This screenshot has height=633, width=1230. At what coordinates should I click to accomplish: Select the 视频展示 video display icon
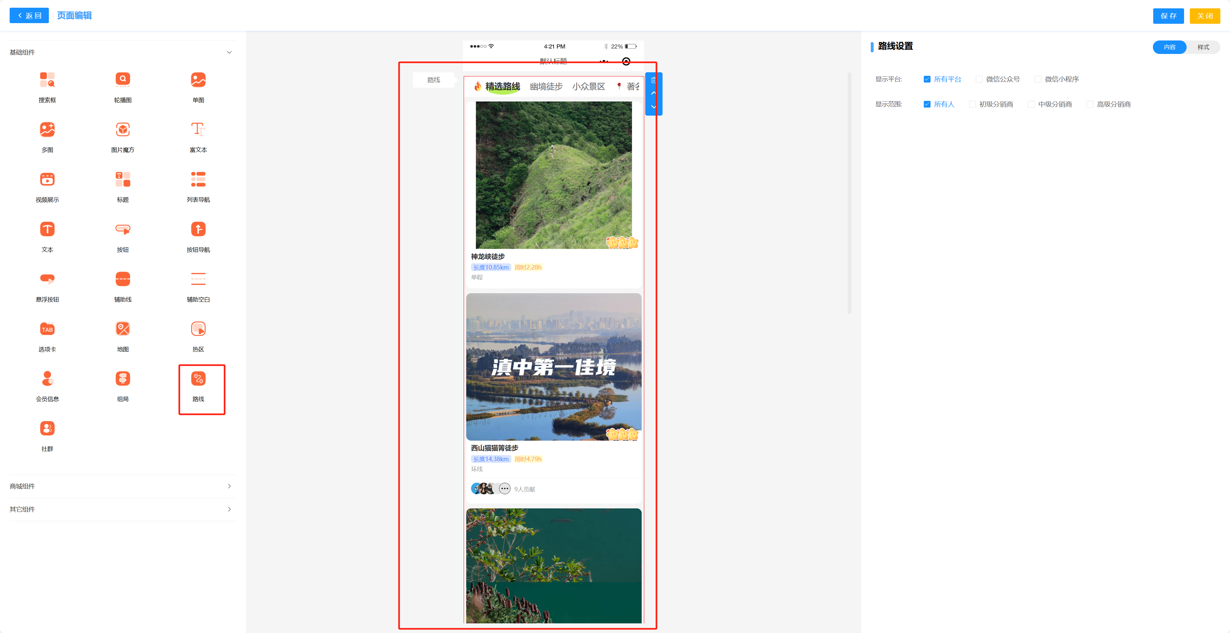click(x=47, y=180)
